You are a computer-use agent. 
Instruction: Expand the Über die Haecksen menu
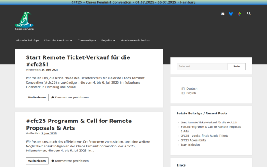(x=58, y=41)
